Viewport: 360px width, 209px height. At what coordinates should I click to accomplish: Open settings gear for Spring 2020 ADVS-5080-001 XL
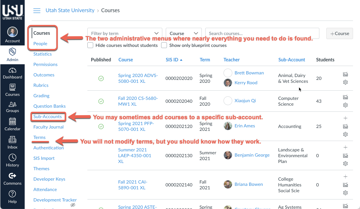pyautogui.click(x=345, y=82)
